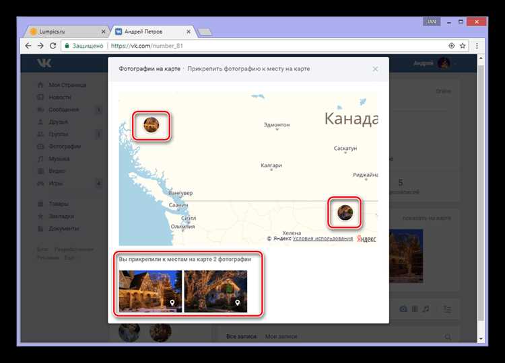Click the star icon beside Закладки
Image resolution: width=505 pixels, height=363 pixels.
coord(40,216)
